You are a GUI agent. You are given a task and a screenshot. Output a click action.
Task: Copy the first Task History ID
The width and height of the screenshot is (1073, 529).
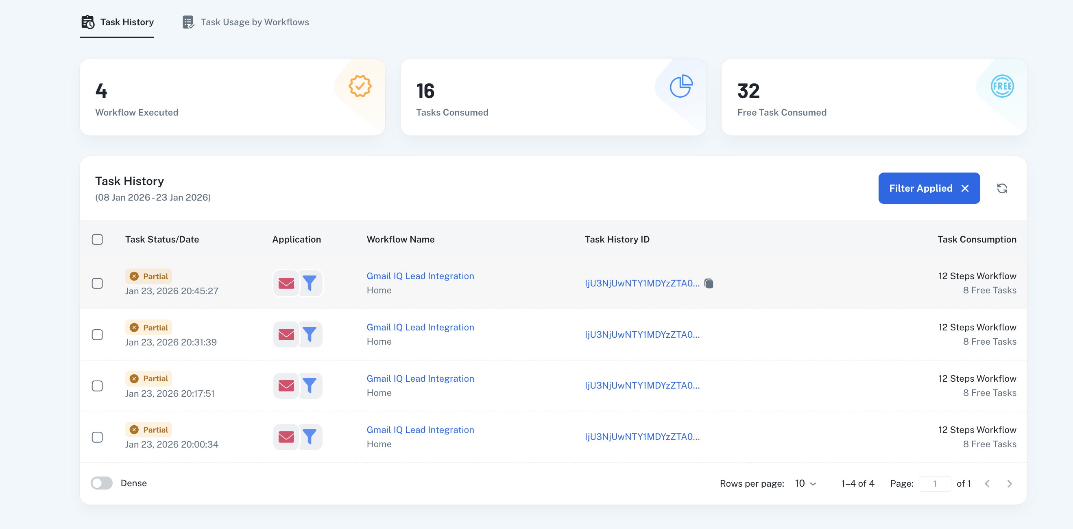(709, 284)
